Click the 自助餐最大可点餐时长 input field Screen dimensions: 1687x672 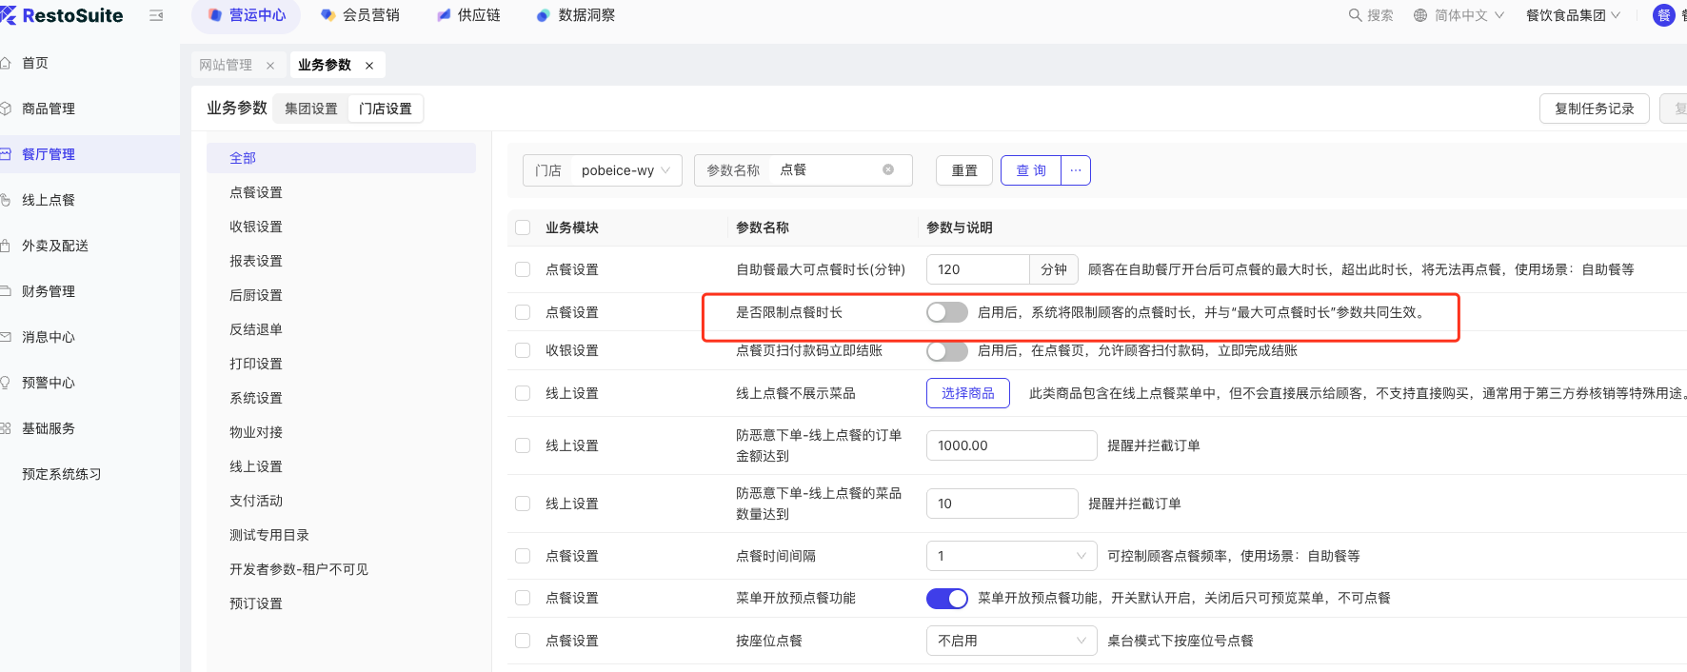coord(978,269)
